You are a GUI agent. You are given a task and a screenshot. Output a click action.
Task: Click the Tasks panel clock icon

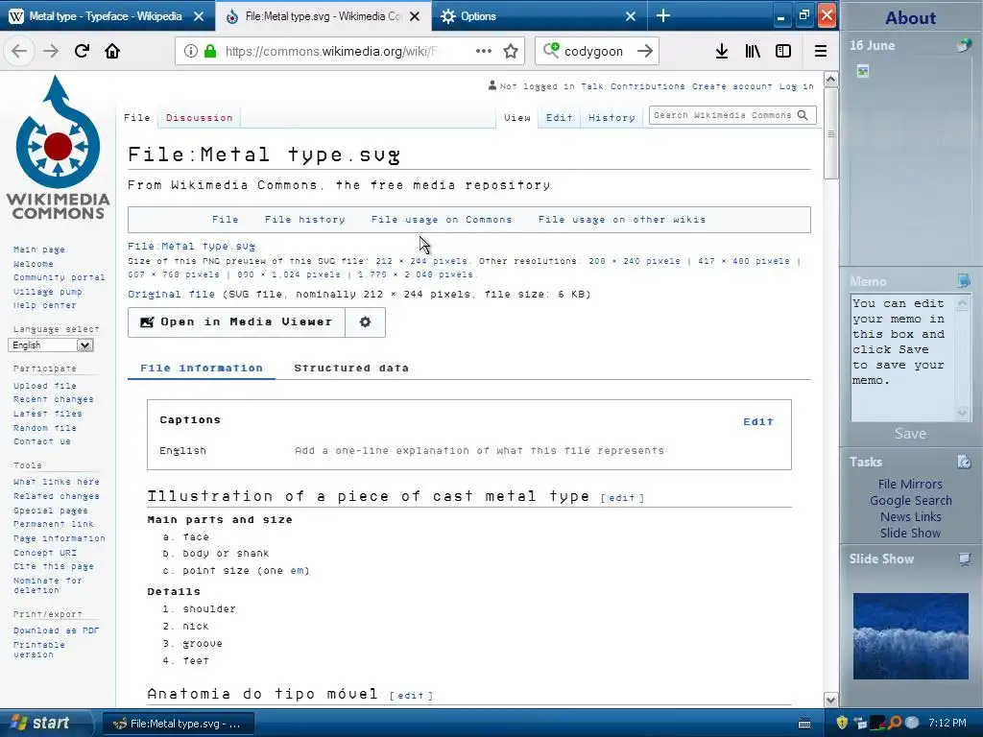pyautogui.click(x=964, y=462)
